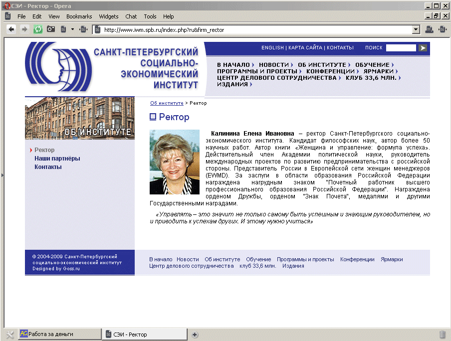Viewport: 451px width, 341px height.
Task: Go to В НАЧАЛО in main navigation
Action: (233, 65)
